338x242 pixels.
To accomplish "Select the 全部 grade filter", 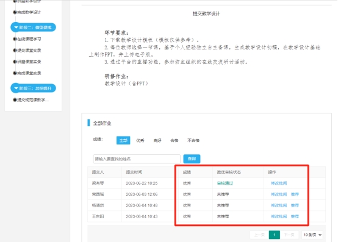I will tap(123, 140).
